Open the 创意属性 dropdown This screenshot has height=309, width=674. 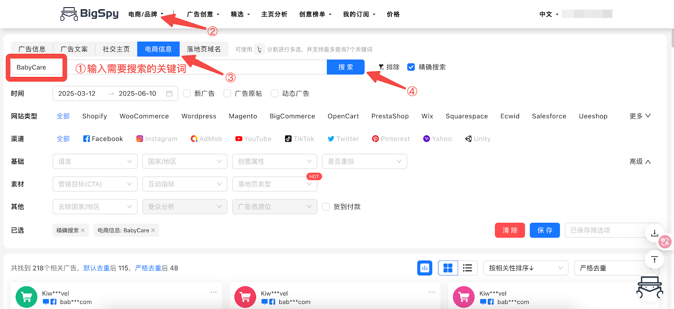click(275, 161)
